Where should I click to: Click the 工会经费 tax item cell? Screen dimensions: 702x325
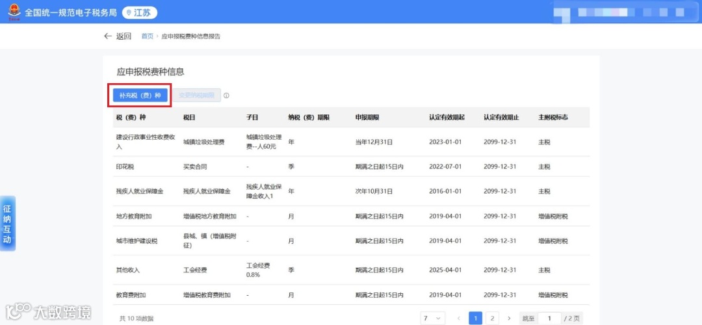point(195,270)
